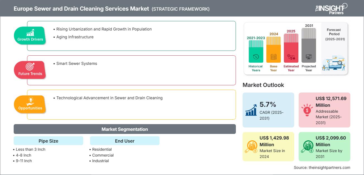Click the Growth Drivers bar chart icon
Image resolution: width=364 pixels, height=175 pixels.
pos(30,32)
